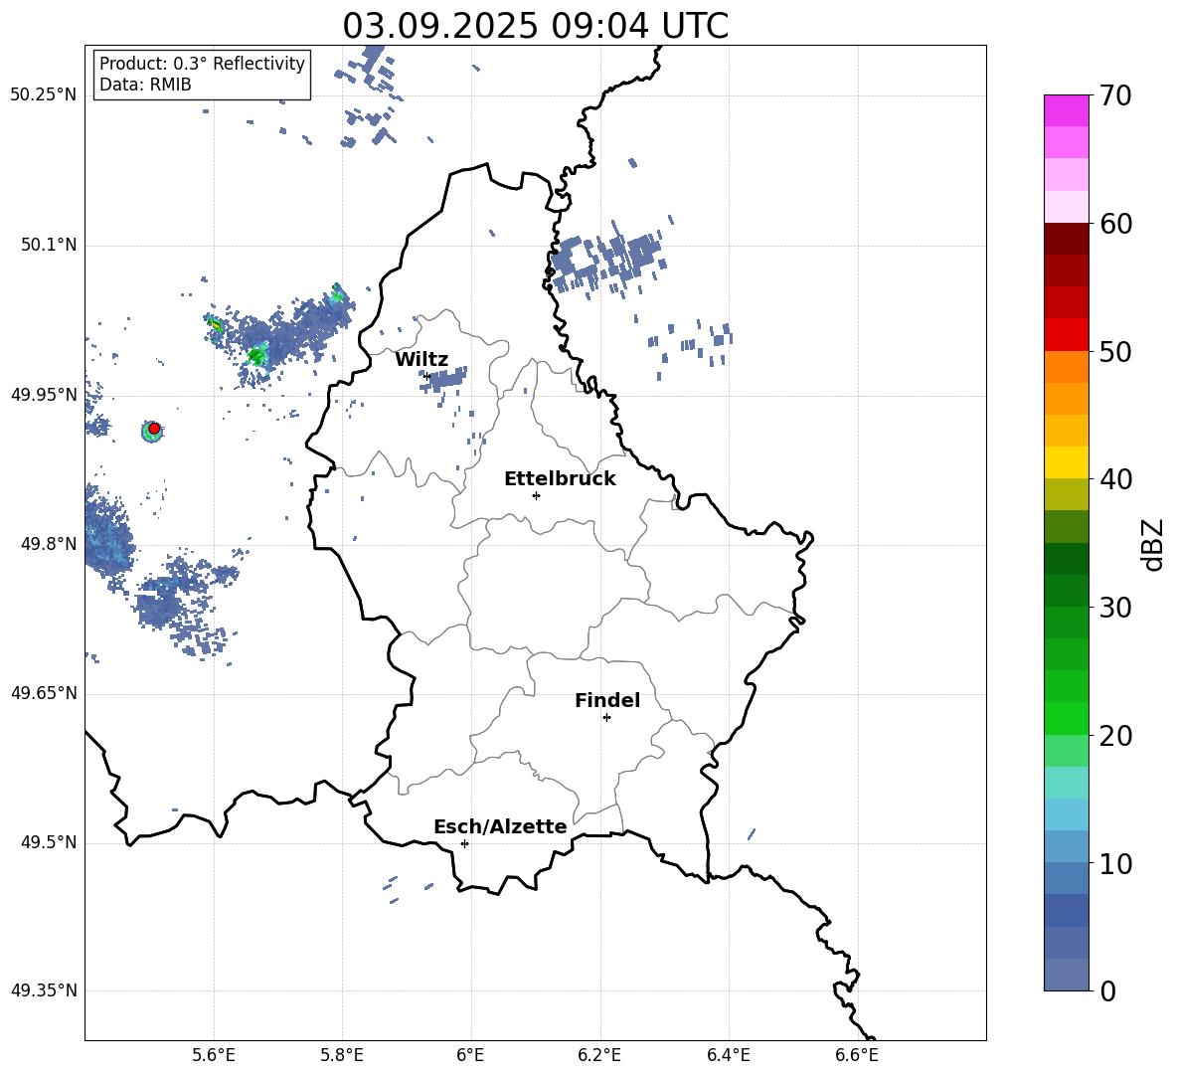Click the 49.5°N latitude label
The image size is (1177, 1075).
pyautogui.click(x=49, y=842)
